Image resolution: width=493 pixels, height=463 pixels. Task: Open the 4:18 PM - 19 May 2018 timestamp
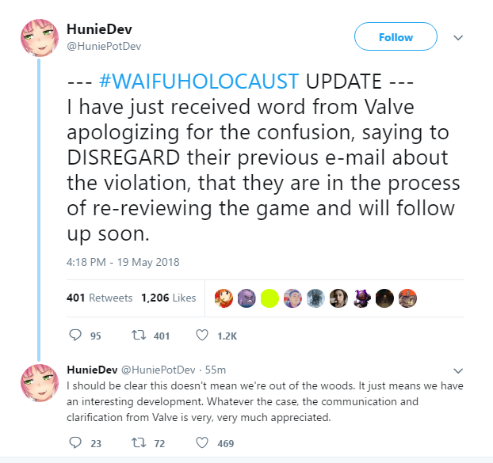tap(123, 262)
